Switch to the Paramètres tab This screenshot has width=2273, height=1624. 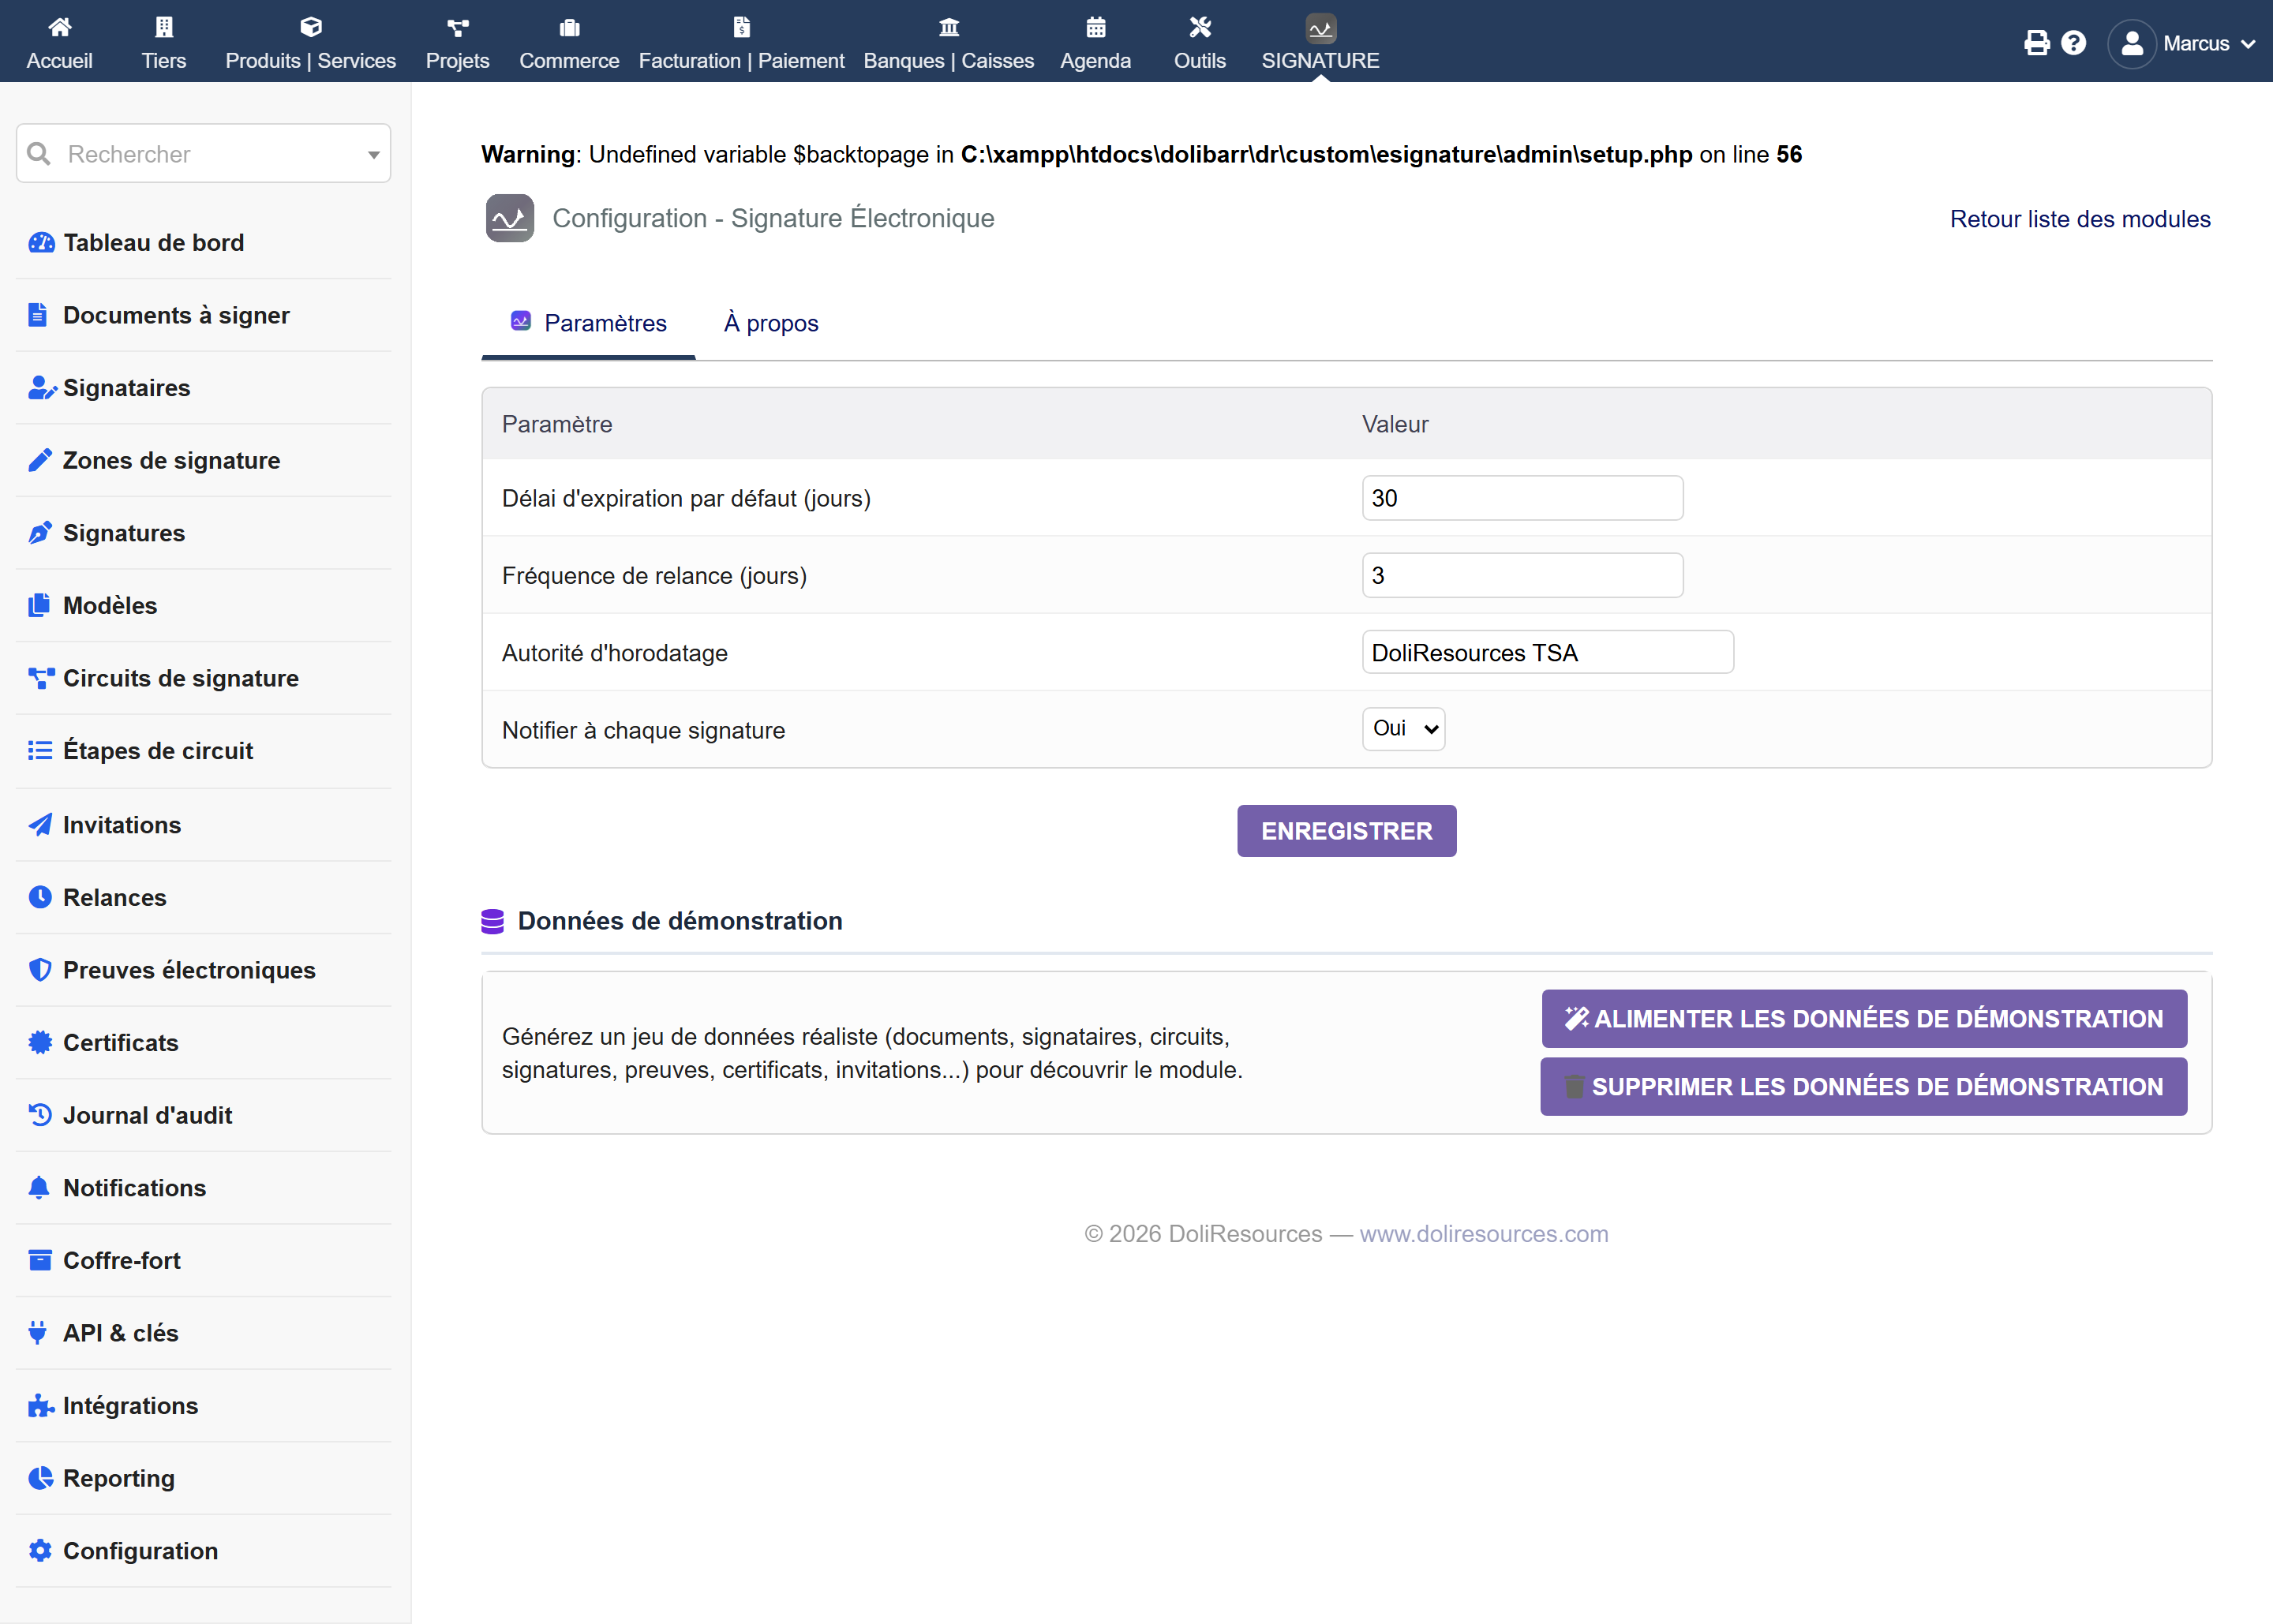click(x=588, y=323)
